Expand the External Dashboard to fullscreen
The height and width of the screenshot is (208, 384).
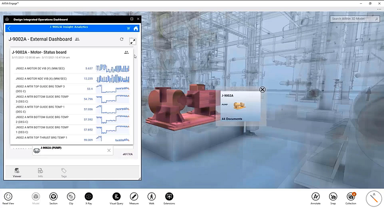(133, 41)
